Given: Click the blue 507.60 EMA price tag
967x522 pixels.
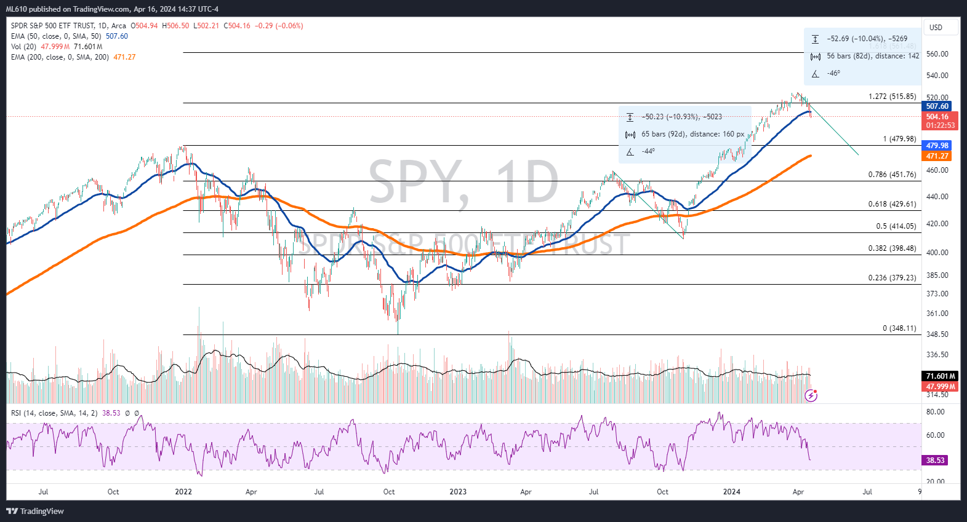Looking at the screenshot, I should [x=937, y=106].
